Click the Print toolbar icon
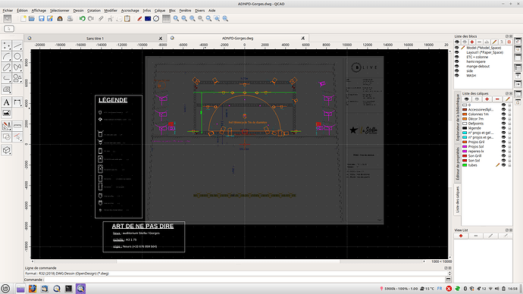523x294 pixels. (x=70, y=19)
